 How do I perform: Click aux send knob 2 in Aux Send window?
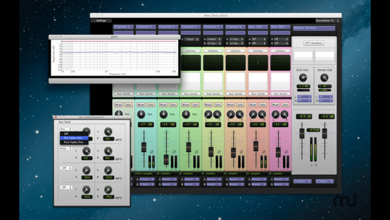pyautogui.click(x=108, y=132)
